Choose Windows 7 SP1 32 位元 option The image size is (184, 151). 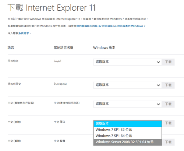[x=128, y=130]
